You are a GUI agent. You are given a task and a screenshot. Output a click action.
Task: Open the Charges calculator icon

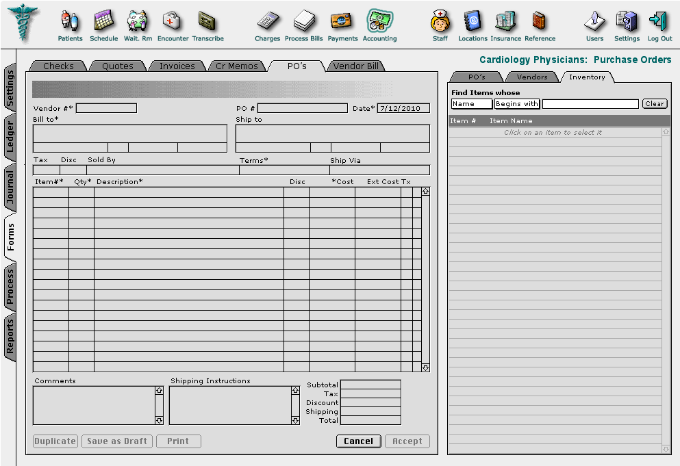[x=268, y=22]
